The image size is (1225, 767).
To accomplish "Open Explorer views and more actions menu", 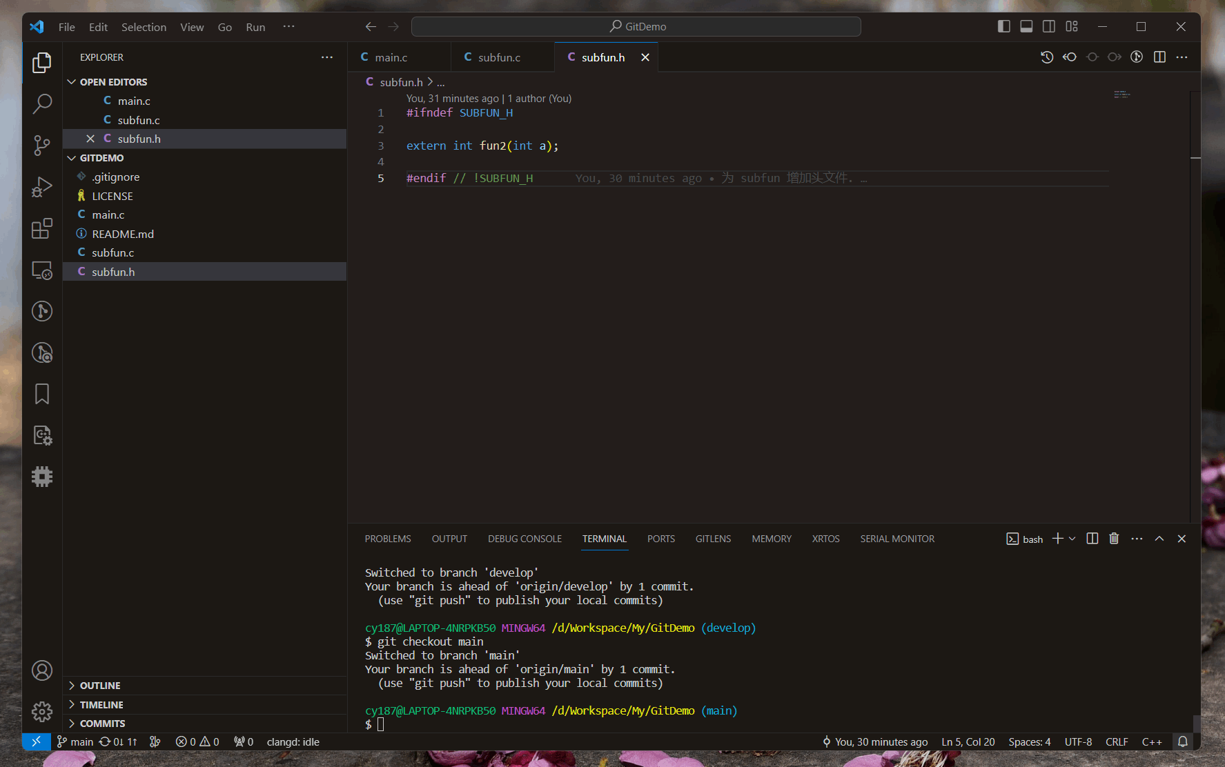I will (327, 57).
